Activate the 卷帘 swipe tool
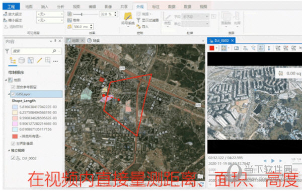The height and width of the screenshot is (191, 302). 73,20
